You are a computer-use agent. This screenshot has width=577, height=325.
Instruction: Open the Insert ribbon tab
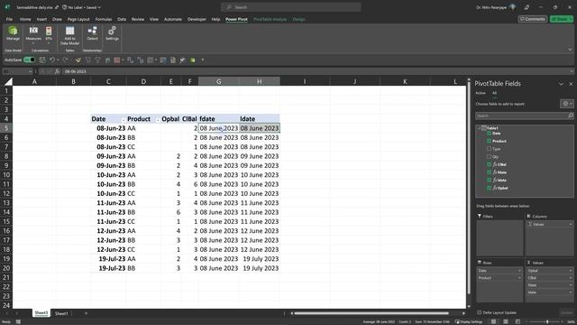click(x=41, y=19)
